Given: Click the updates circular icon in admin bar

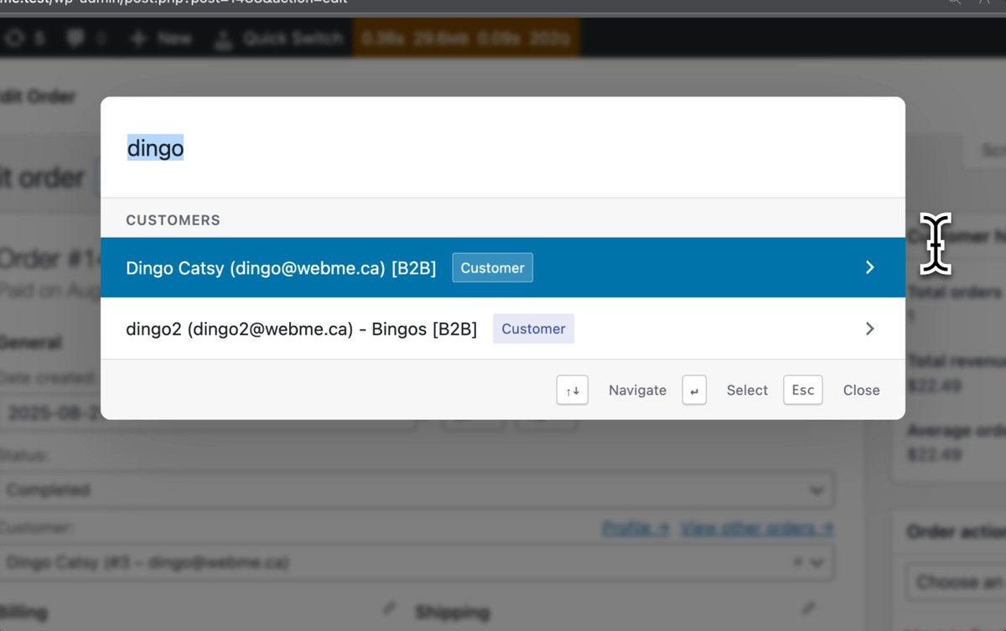Looking at the screenshot, I should click(14, 39).
